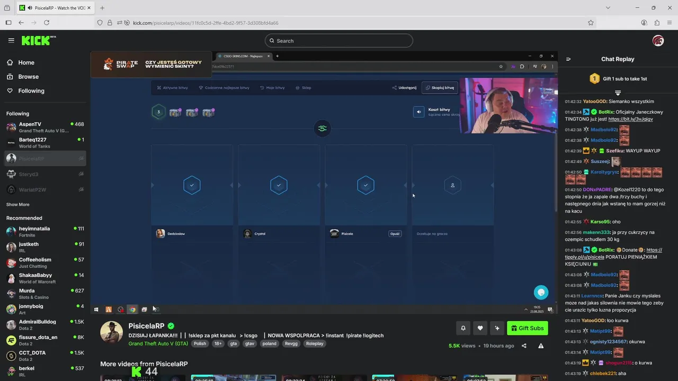Open justketh recommended channel
This screenshot has height=381, width=678.
[x=45, y=247]
